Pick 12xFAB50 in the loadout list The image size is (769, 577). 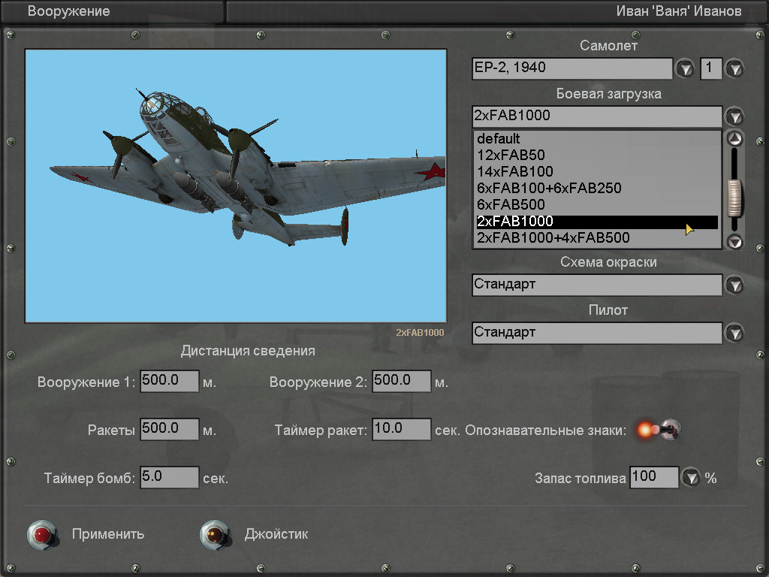coord(511,156)
